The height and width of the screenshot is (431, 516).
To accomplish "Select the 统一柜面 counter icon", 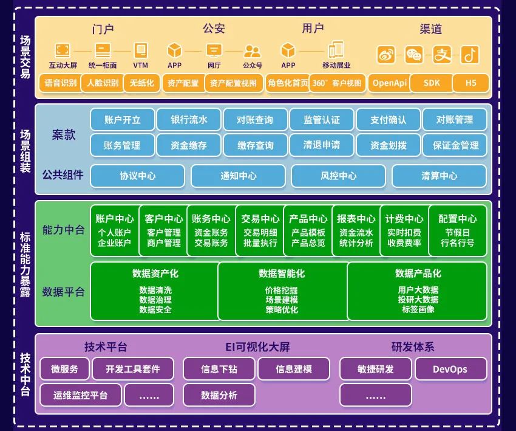I will pos(103,50).
